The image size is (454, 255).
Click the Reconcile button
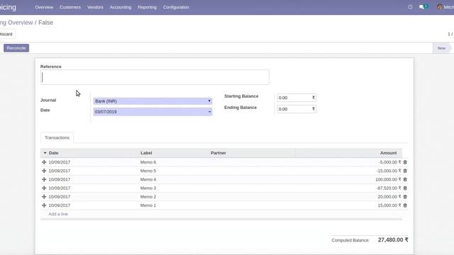[16, 48]
